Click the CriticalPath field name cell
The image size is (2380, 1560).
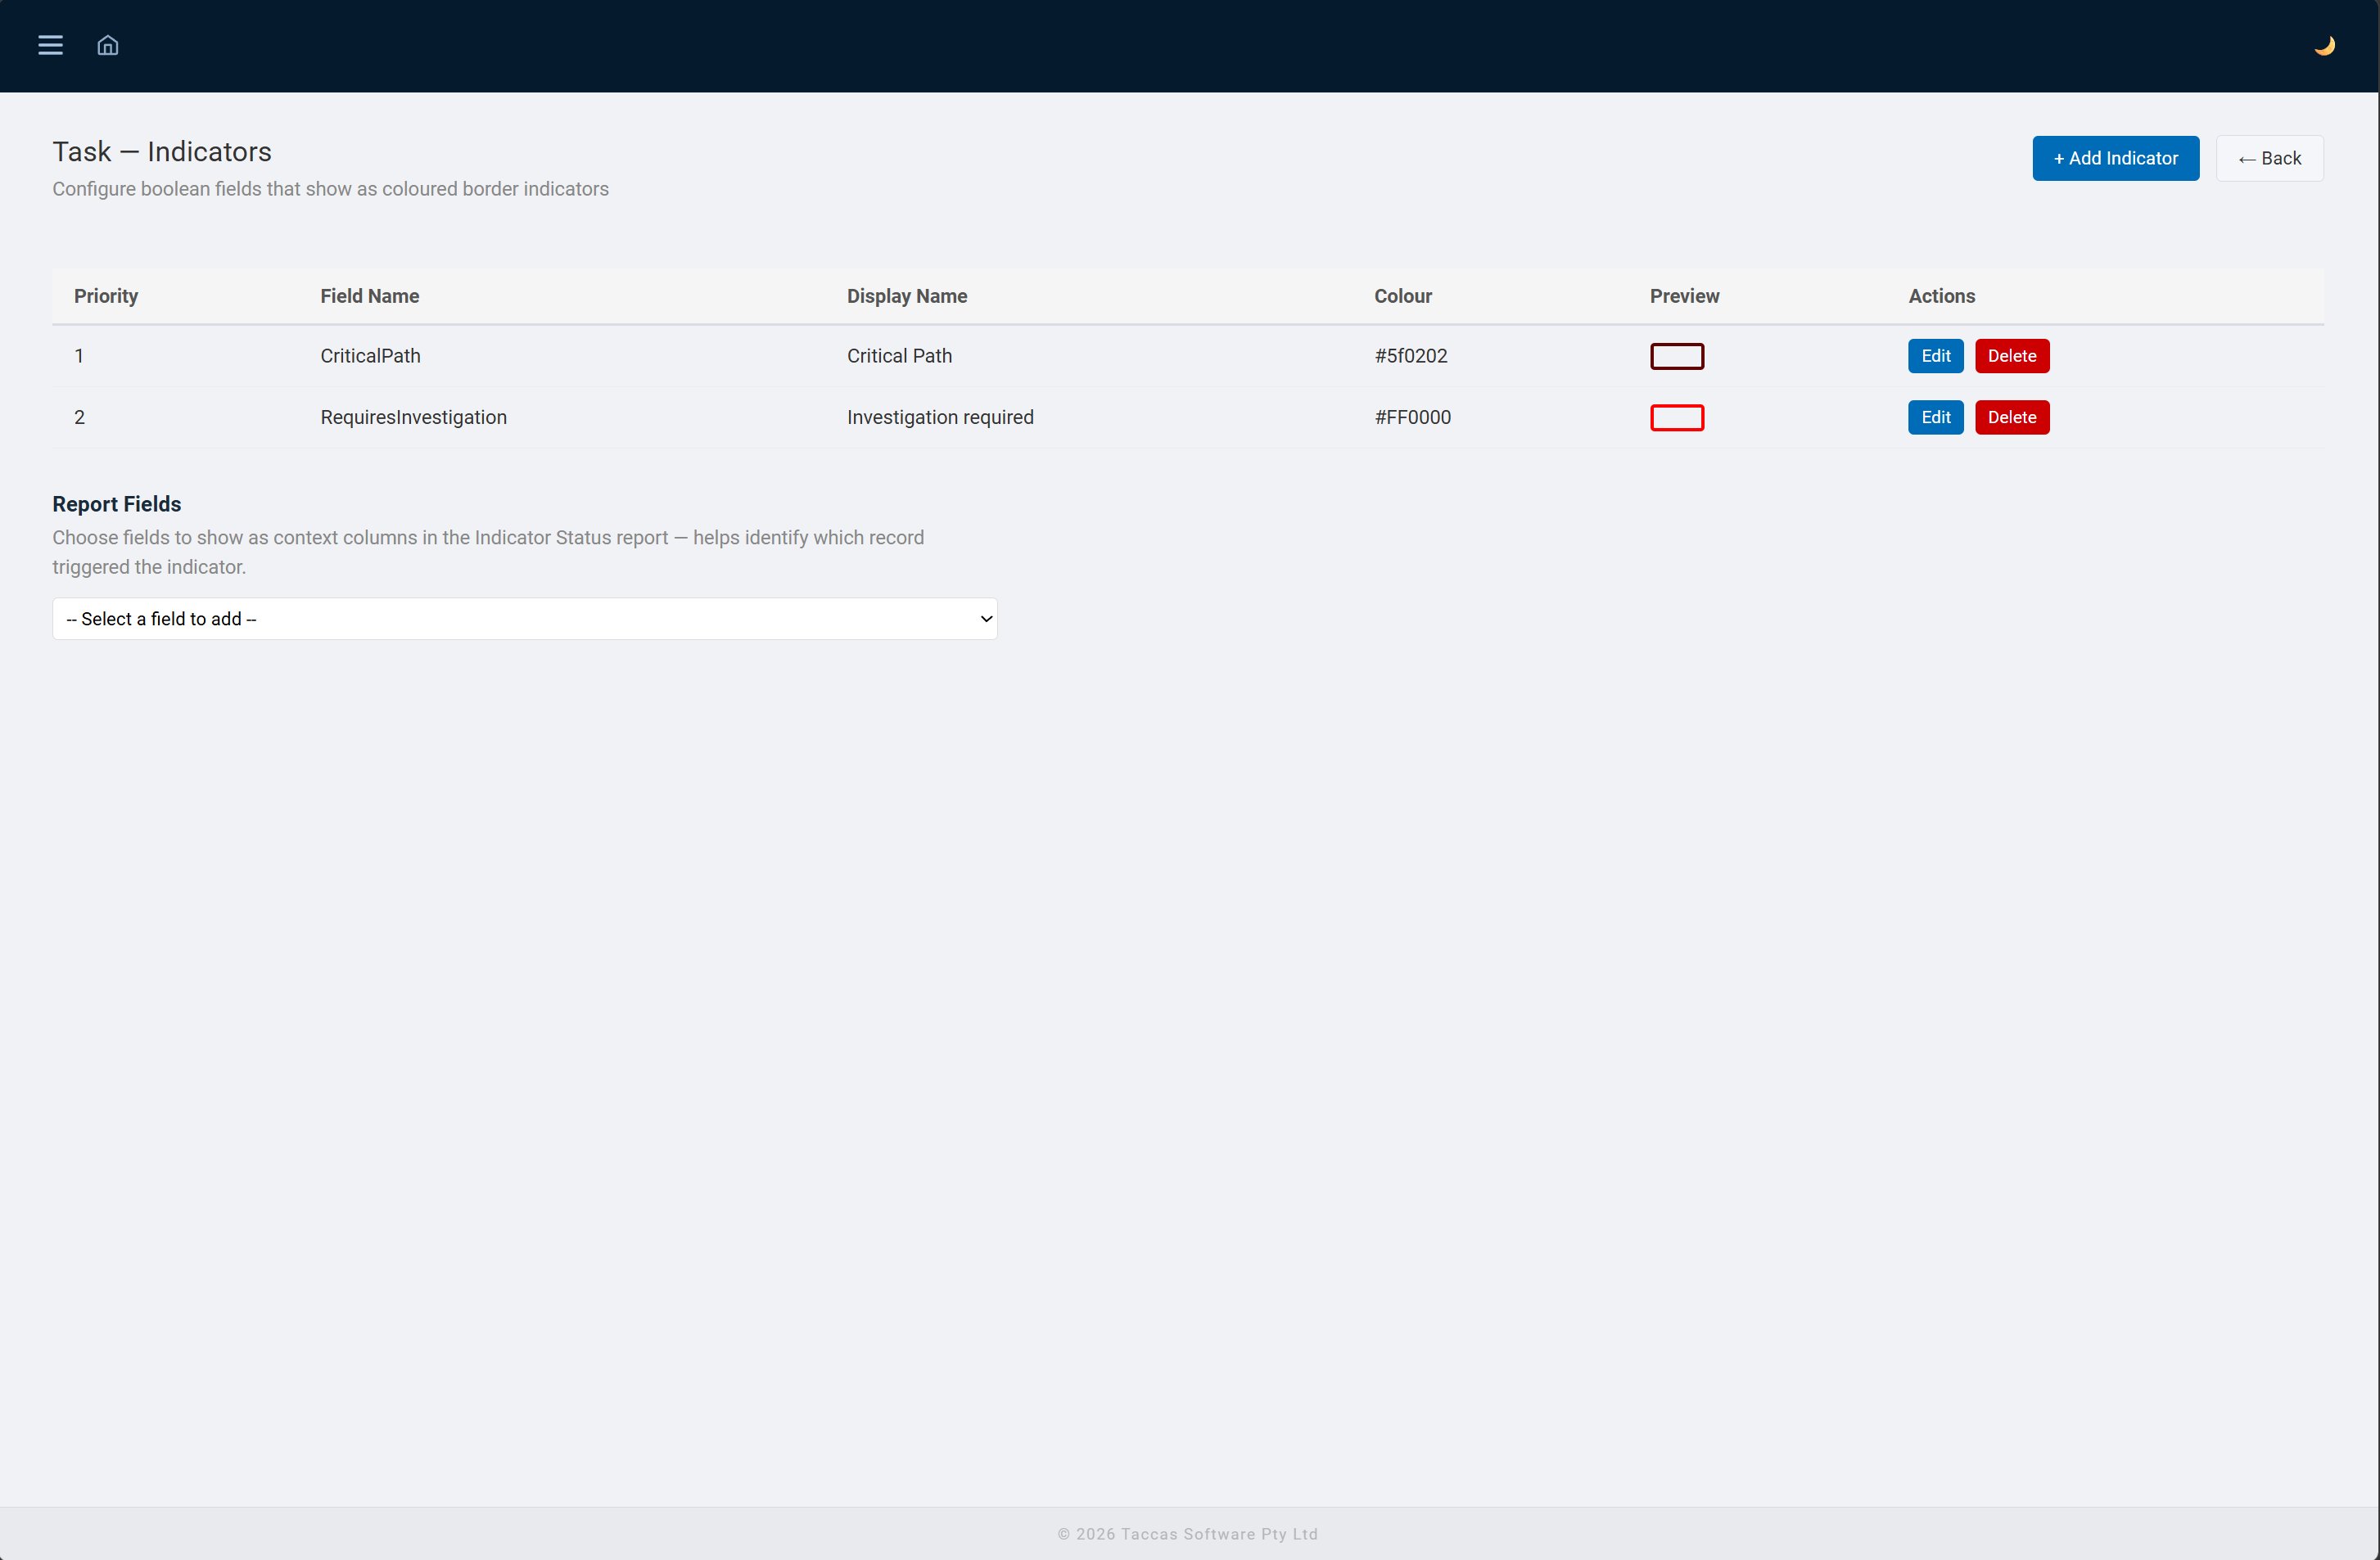click(x=370, y=356)
